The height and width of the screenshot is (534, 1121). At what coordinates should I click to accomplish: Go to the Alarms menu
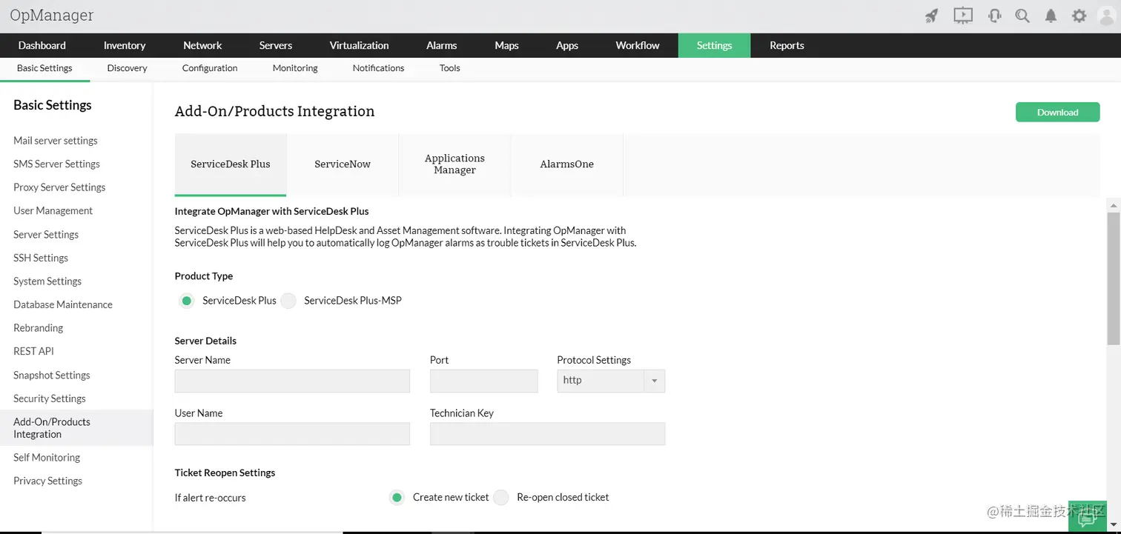click(441, 45)
